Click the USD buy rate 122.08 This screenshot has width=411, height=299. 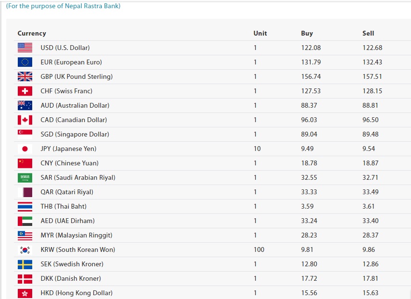tap(311, 48)
